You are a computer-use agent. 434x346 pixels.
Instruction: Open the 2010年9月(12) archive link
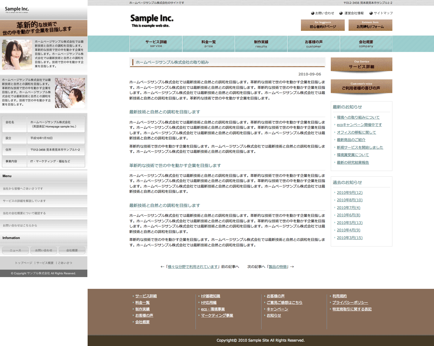tap(350, 193)
